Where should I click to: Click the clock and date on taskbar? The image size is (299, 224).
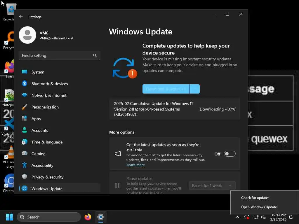pyautogui.click(x=278, y=217)
